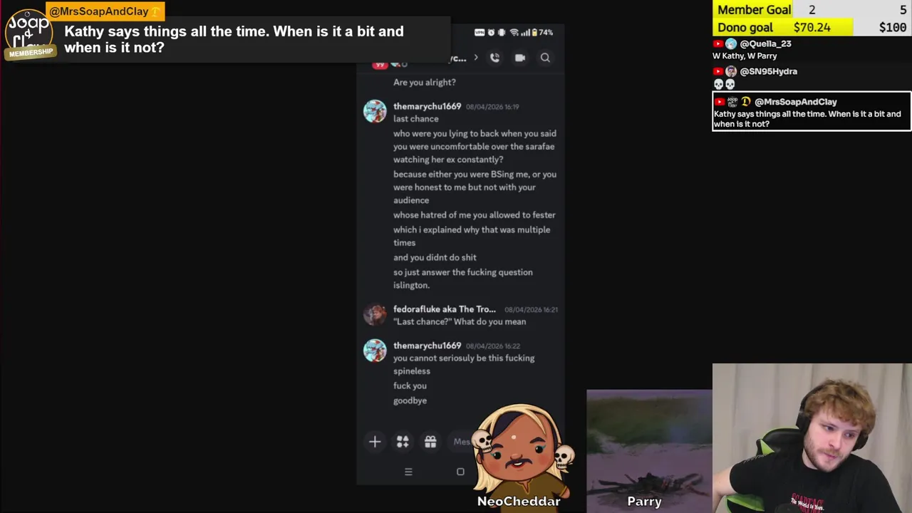Tap the Android home square icon

(460, 472)
